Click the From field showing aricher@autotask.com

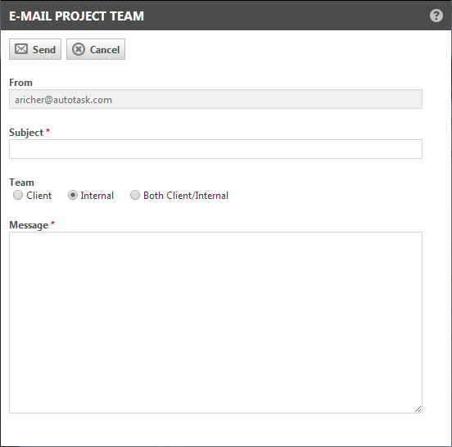point(215,99)
